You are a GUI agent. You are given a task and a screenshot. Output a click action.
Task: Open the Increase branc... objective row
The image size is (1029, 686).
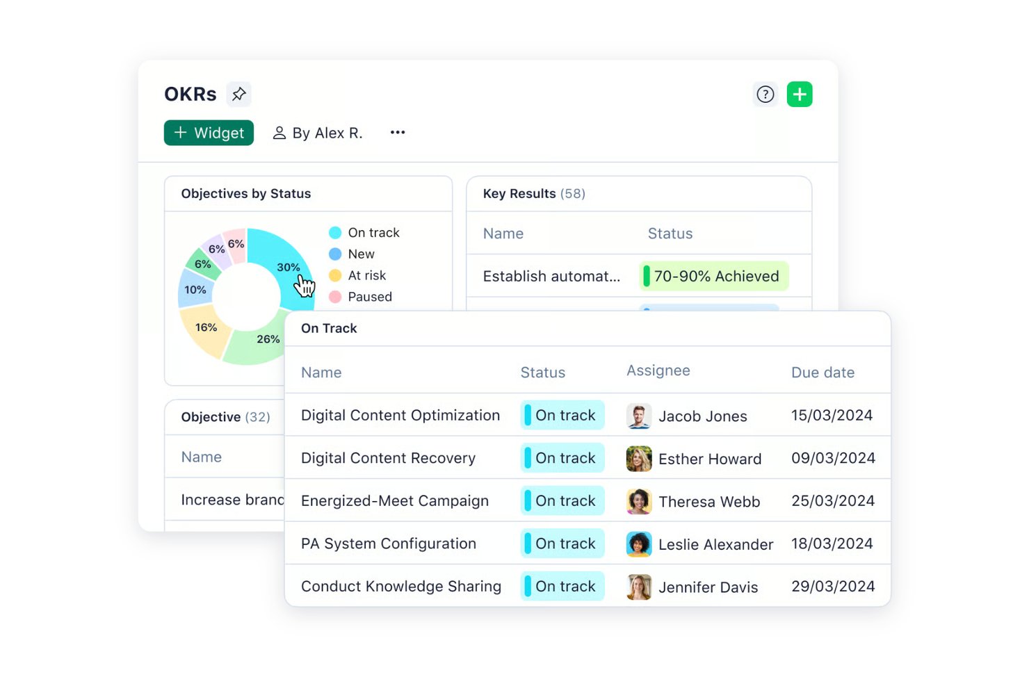click(232, 500)
